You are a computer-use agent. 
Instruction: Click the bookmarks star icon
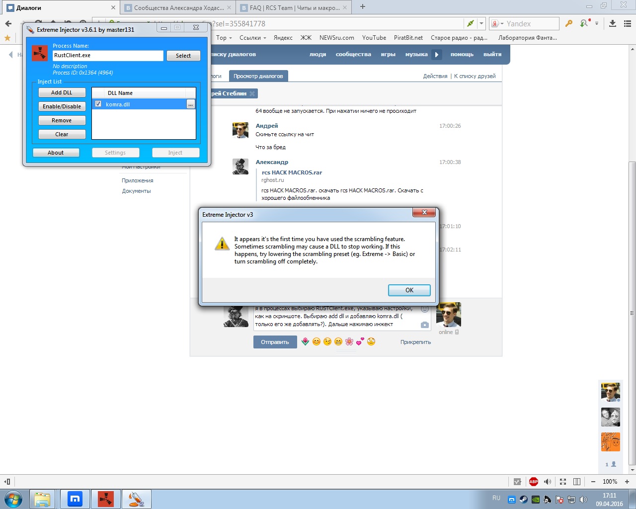click(7, 38)
